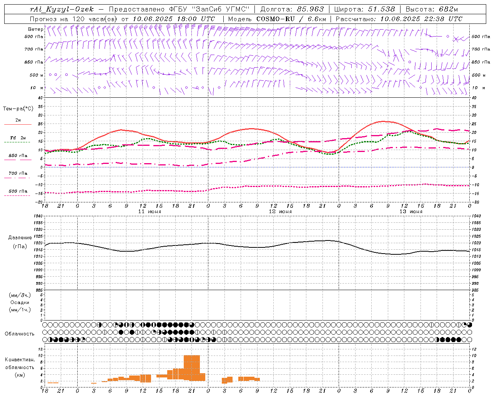Click the (мм/1ч.) precipitation unit label
This screenshot has width=492, height=394.
[20, 310]
